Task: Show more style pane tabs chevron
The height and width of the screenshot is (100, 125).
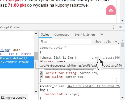Action: 102,34
